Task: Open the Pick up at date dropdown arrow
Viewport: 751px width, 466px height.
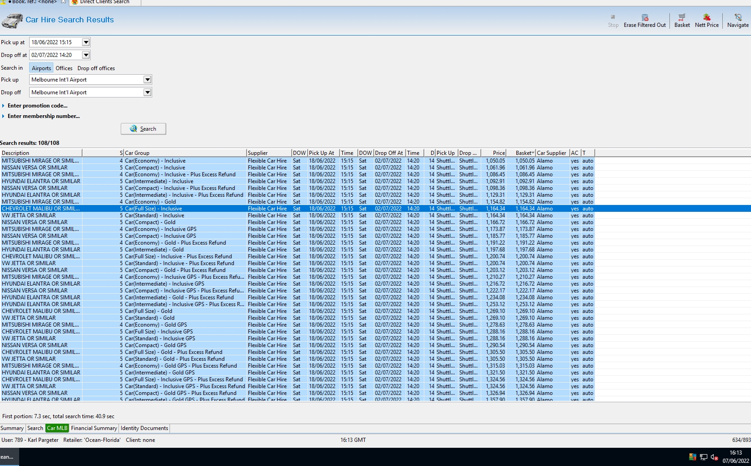Action: click(86, 42)
